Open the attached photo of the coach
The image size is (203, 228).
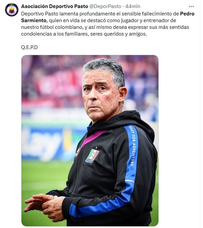90,140
